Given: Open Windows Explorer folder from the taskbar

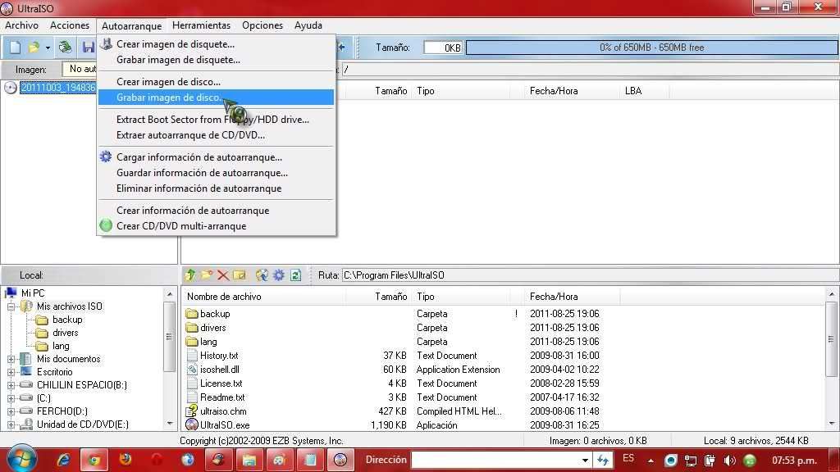Looking at the screenshot, I should 249,460.
